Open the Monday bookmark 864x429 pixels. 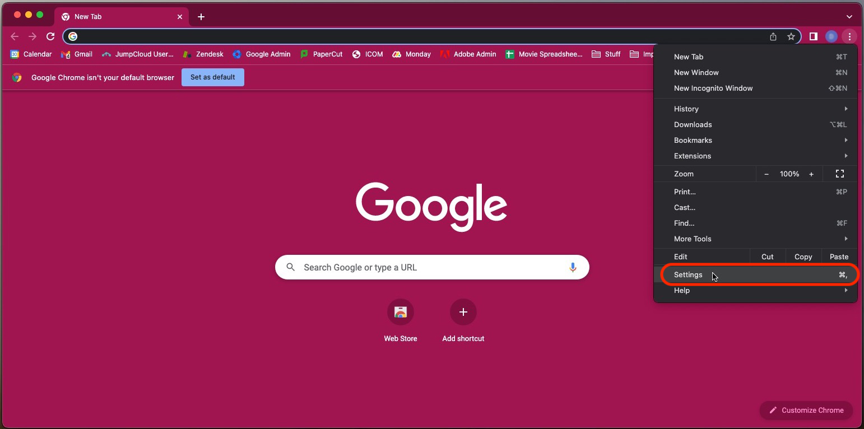click(412, 54)
